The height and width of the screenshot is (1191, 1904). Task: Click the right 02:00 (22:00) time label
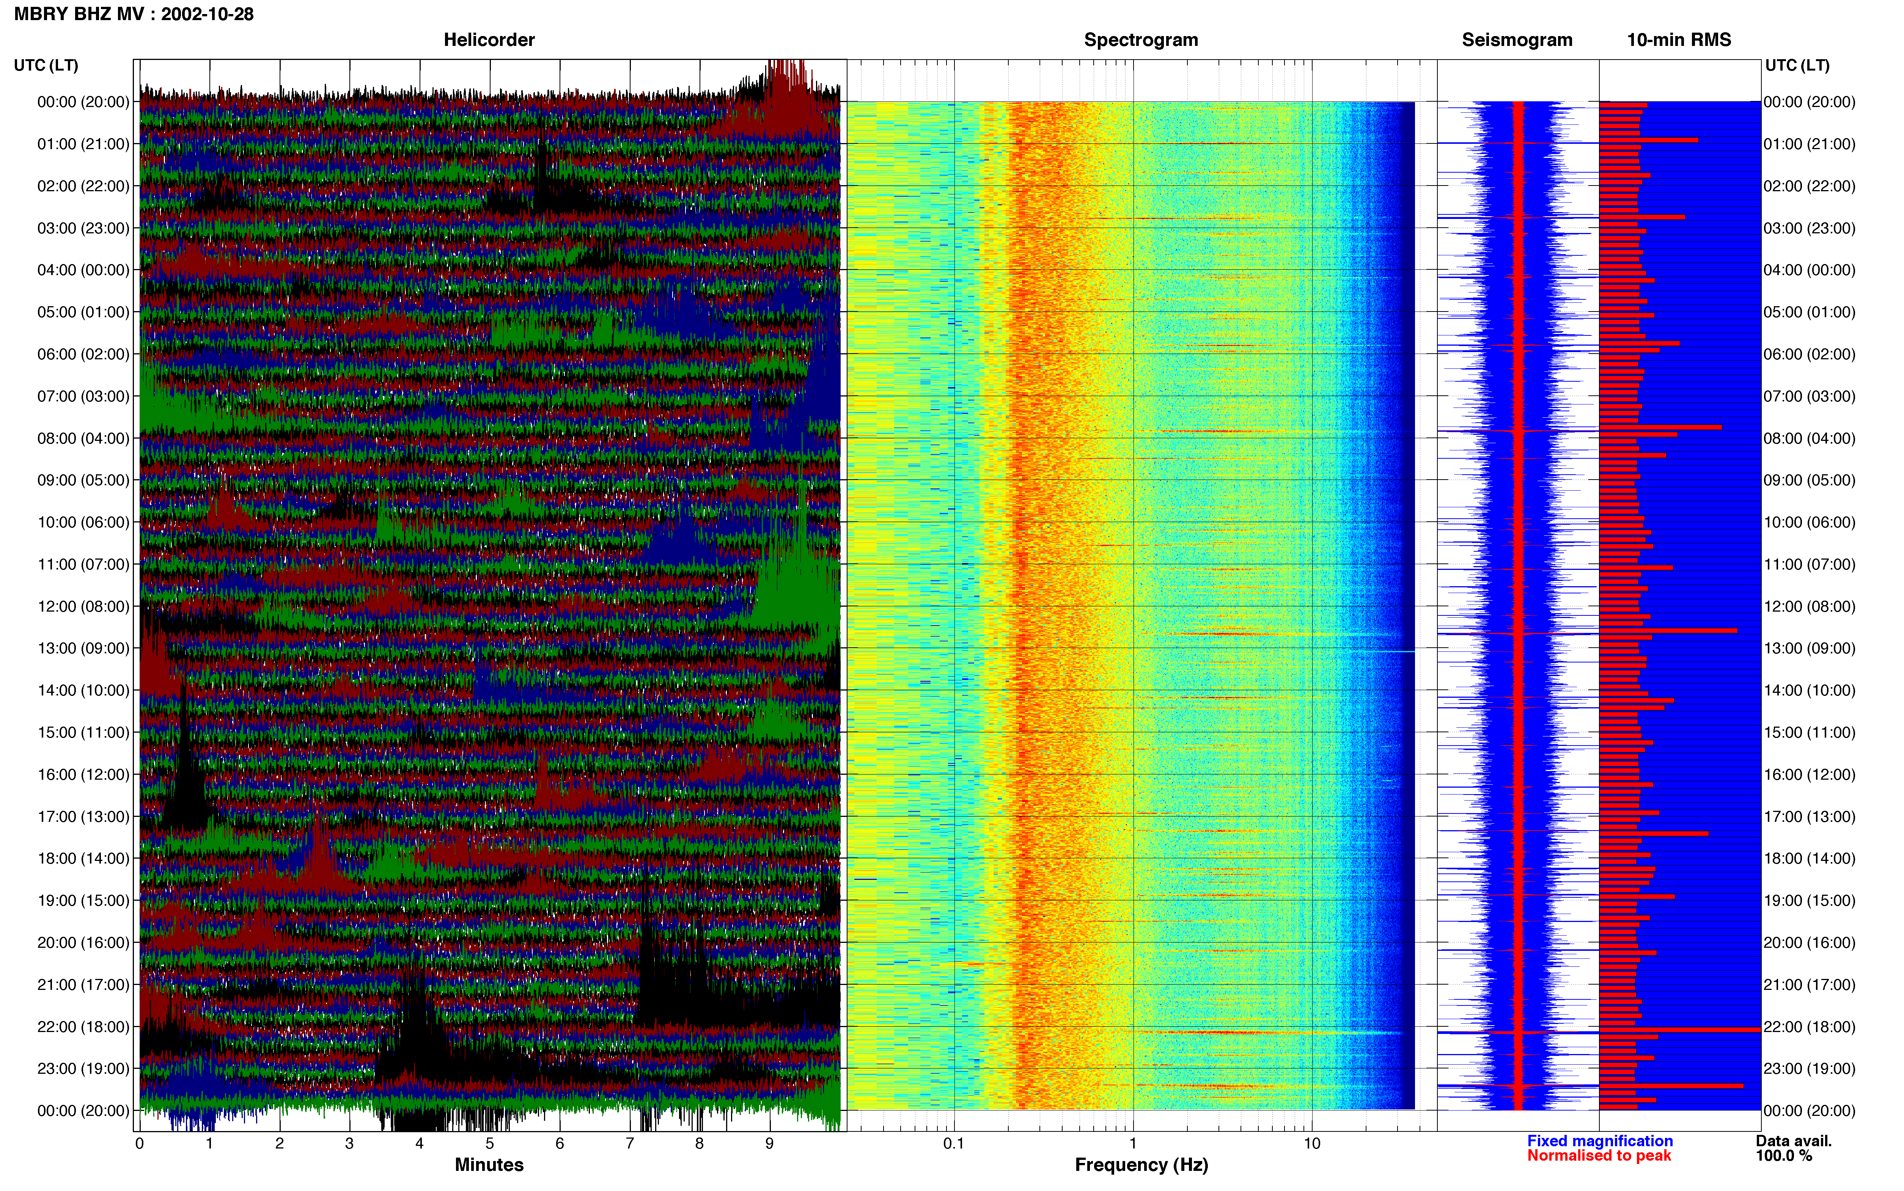coord(1810,186)
